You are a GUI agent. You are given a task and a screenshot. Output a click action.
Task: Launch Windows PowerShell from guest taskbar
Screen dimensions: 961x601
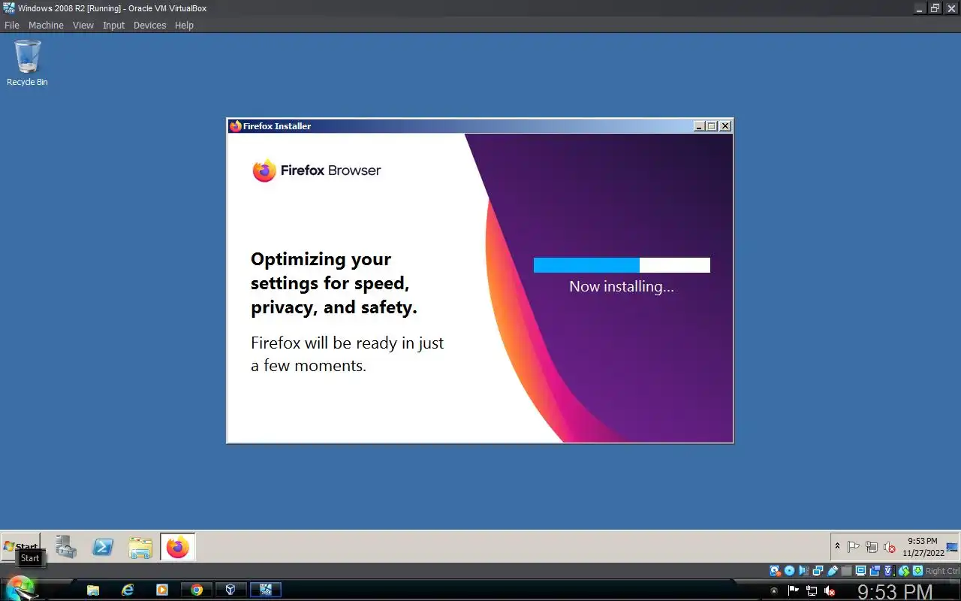tap(103, 547)
